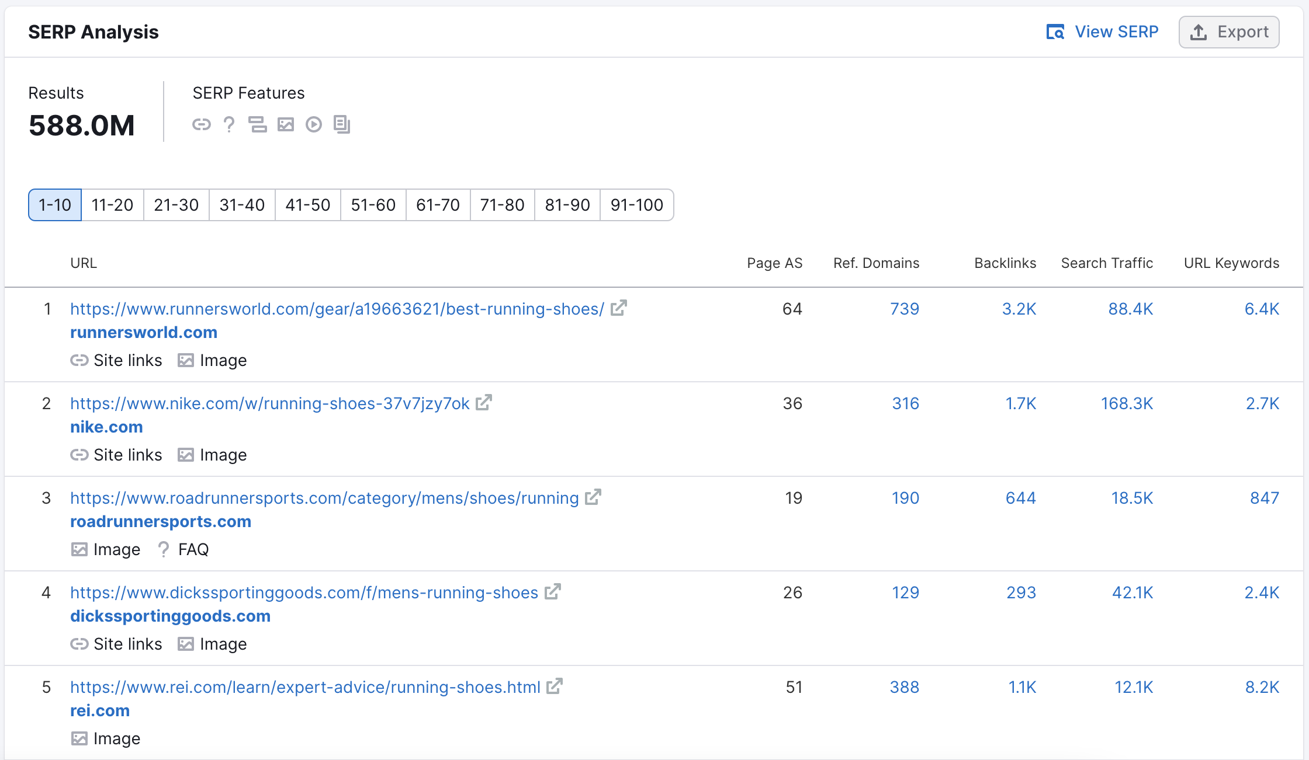Switch to 31-40 results range
The width and height of the screenshot is (1309, 760).
click(242, 205)
